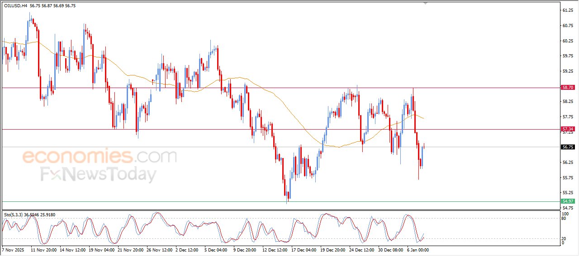Click the 11 Nov 20:00 date label
The width and height of the screenshot is (579, 256).
pyautogui.click(x=43, y=250)
